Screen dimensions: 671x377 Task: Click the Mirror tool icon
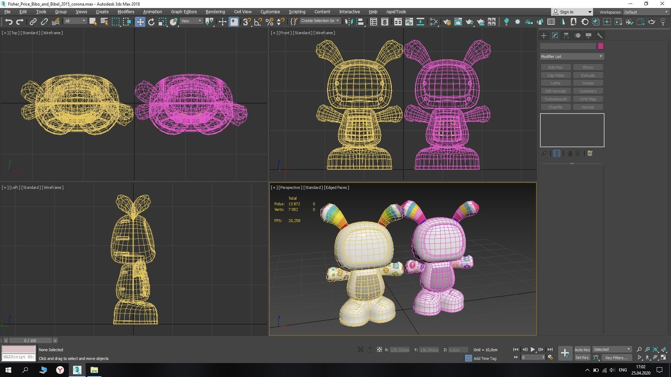click(x=348, y=22)
